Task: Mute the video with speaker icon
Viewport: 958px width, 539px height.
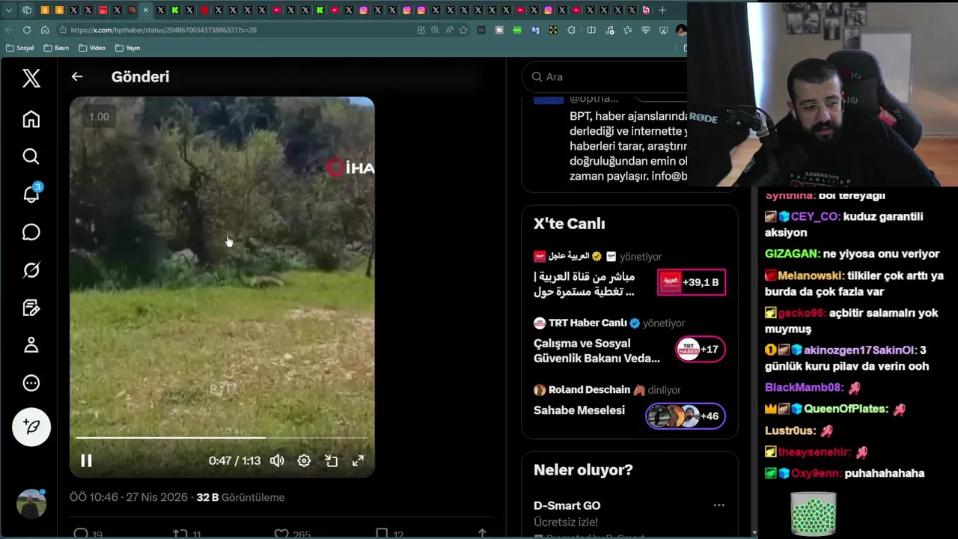Action: click(277, 460)
